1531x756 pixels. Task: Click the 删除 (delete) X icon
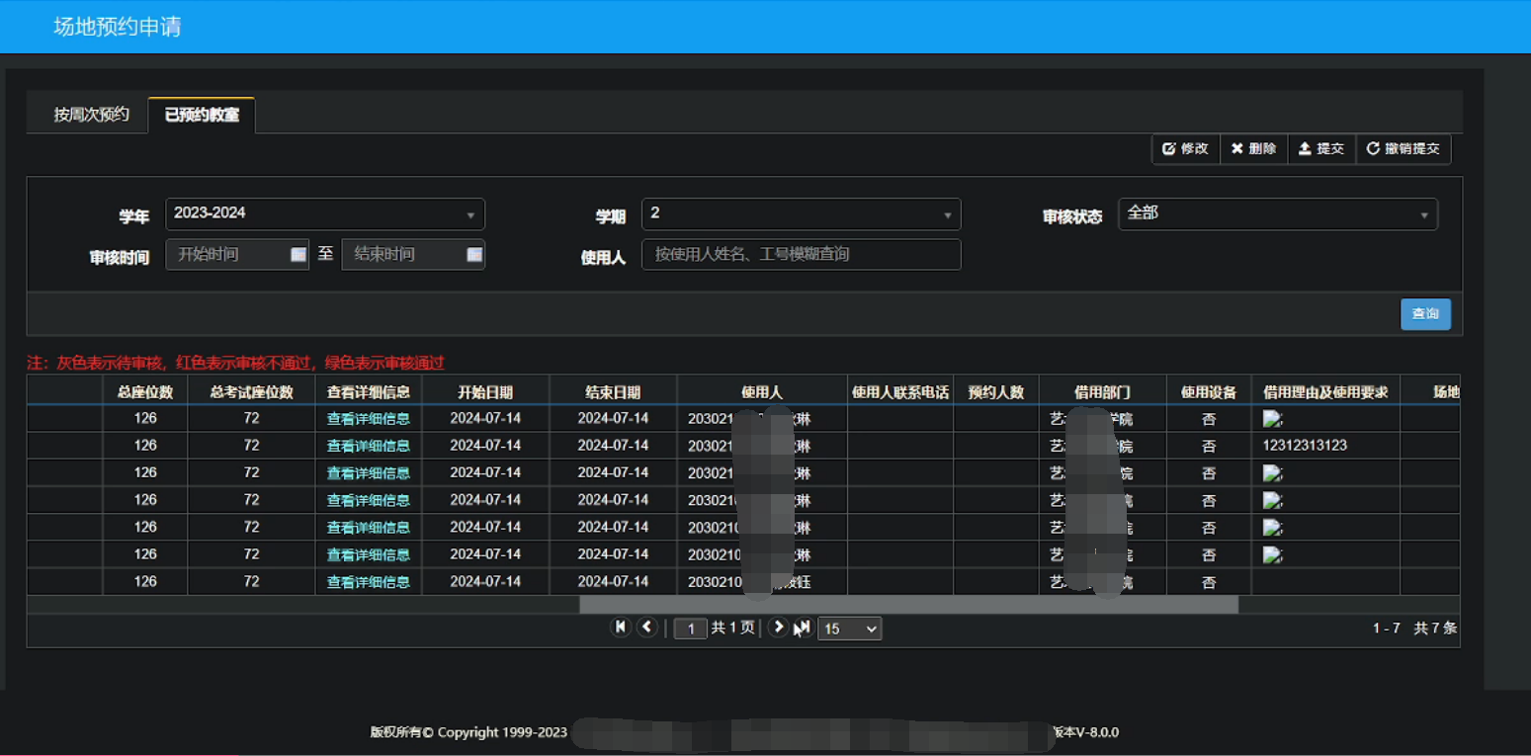(1238, 148)
